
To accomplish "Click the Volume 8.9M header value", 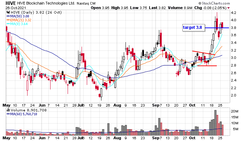I will click(x=180, y=8).
